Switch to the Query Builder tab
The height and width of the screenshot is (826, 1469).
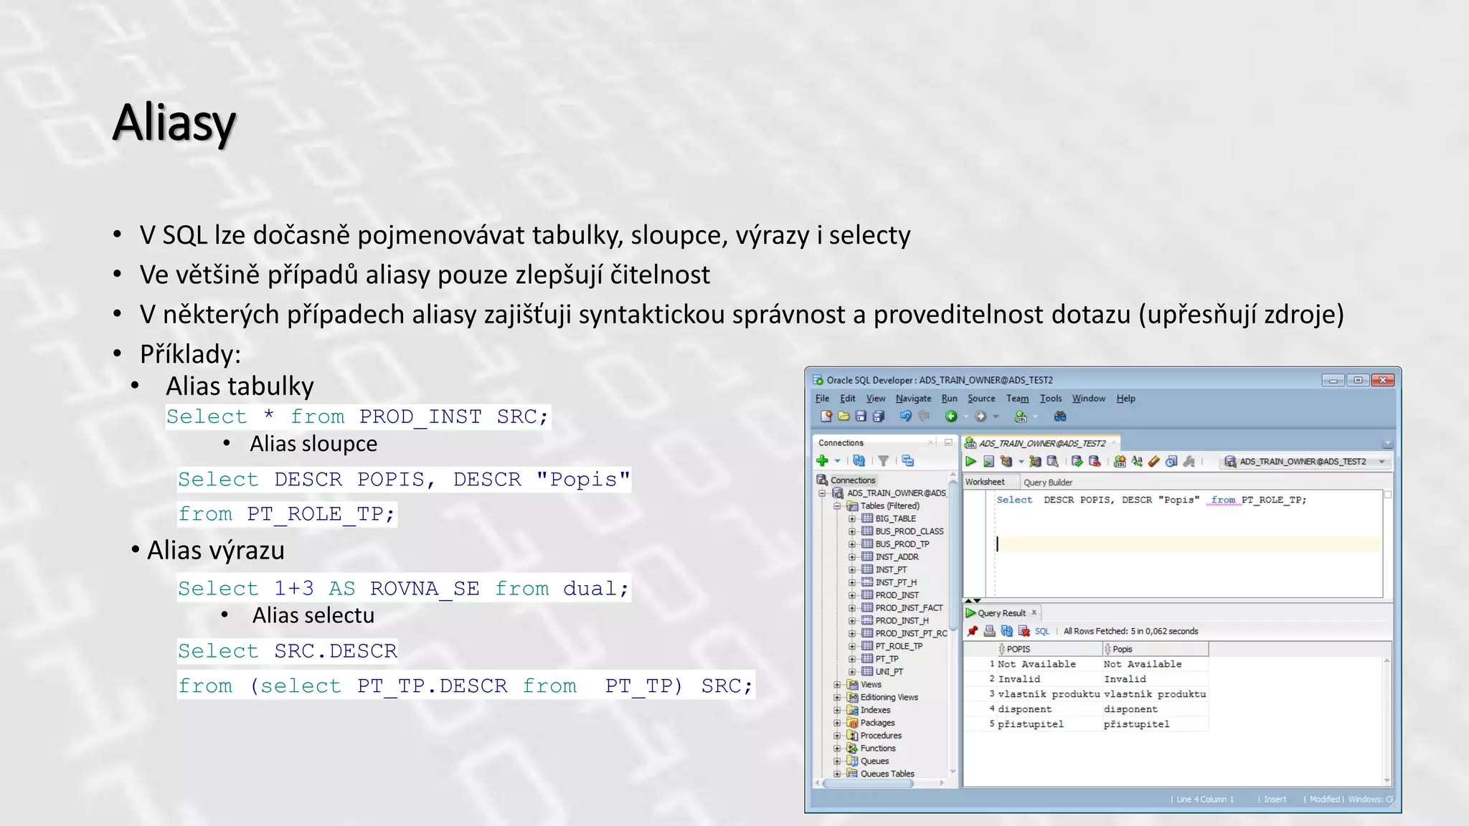pyautogui.click(x=1048, y=483)
